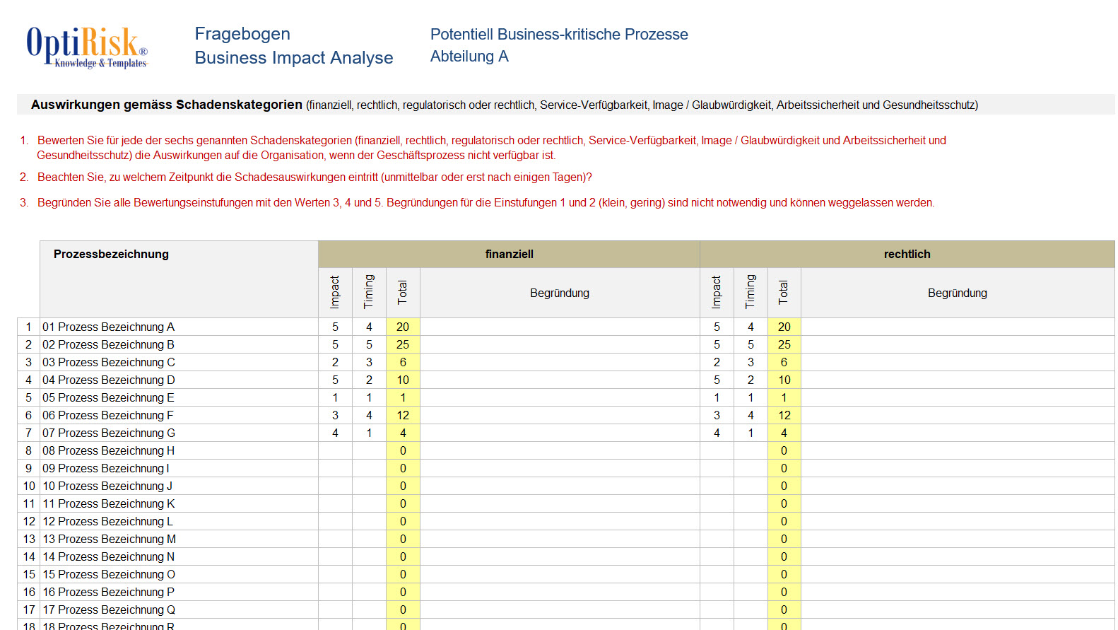Screen dimensions: 1118x630
Task: Click the OptiRisk Knowledge & Templates logo
Action: click(87, 47)
